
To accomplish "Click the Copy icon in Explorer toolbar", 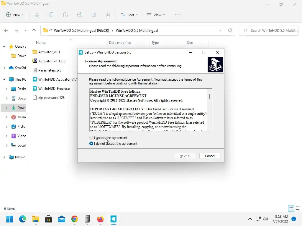I will [x=51, y=15].
